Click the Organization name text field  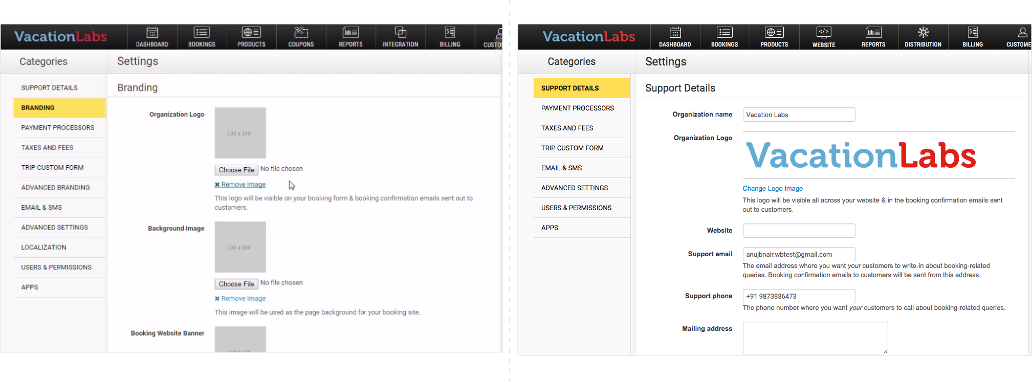coord(799,115)
